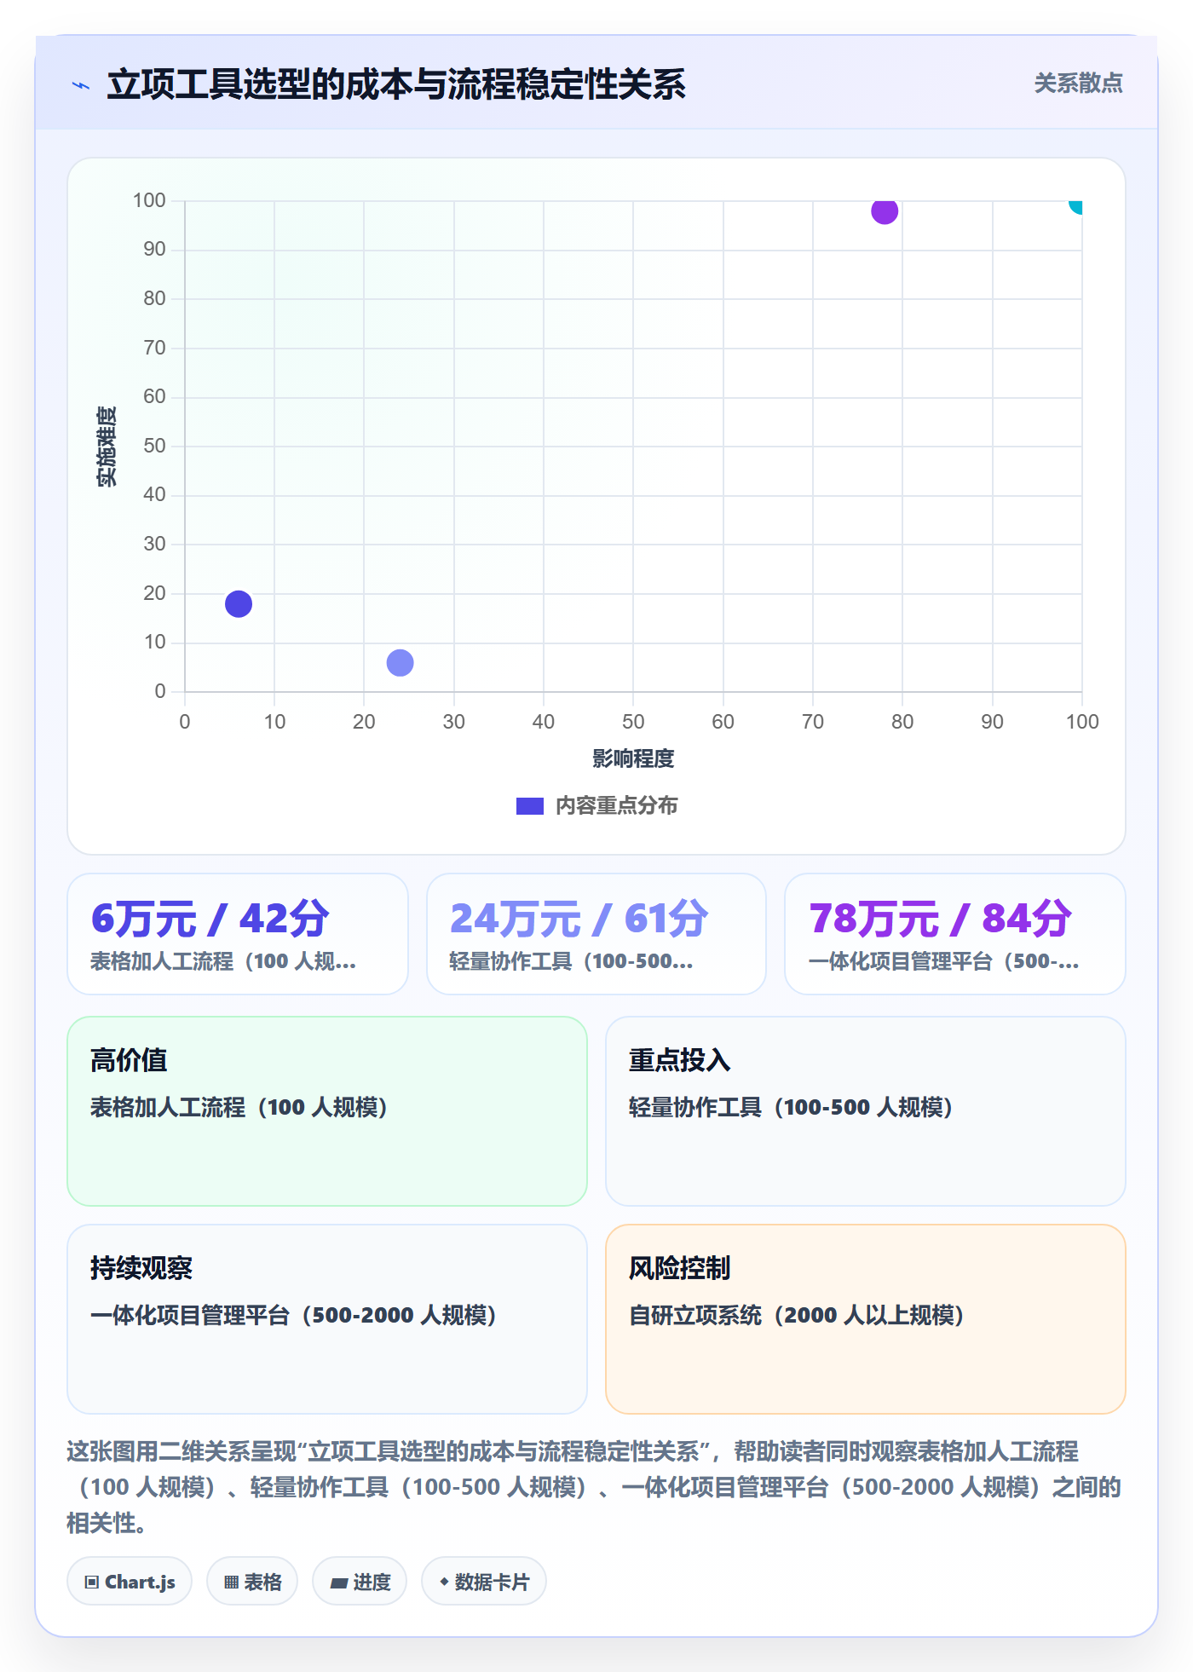Select the title 立项工具选型的成本与流程稳定性关系
The image size is (1193, 1672).
pyautogui.click(x=396, y=84)
